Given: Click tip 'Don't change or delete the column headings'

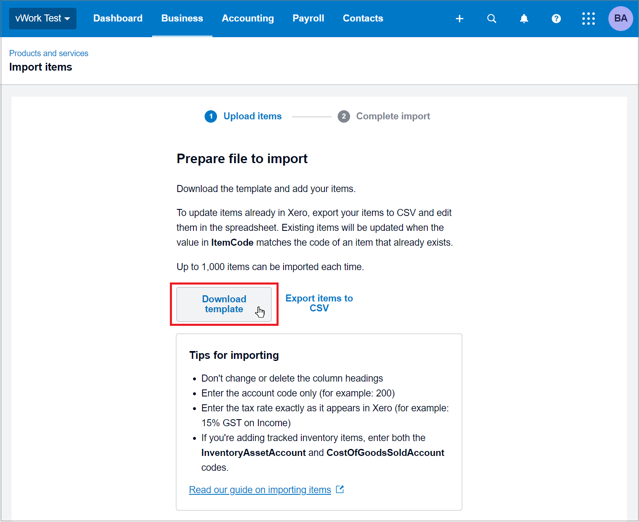Looking at the screenshot, I should pyautogui.click(x=292, y=378).
